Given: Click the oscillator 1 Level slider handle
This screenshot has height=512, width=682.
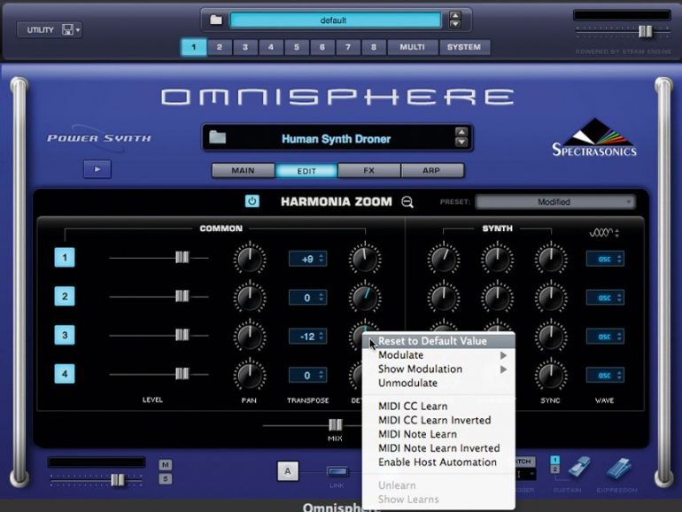Looking at the screenshot, I should 182,258.
